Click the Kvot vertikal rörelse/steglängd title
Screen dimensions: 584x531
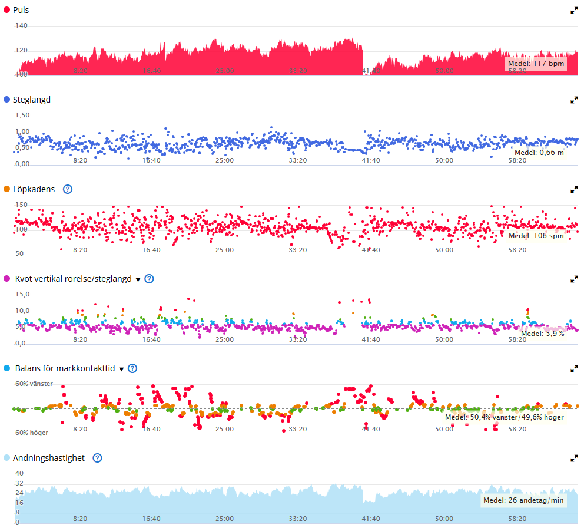[74, 279]
